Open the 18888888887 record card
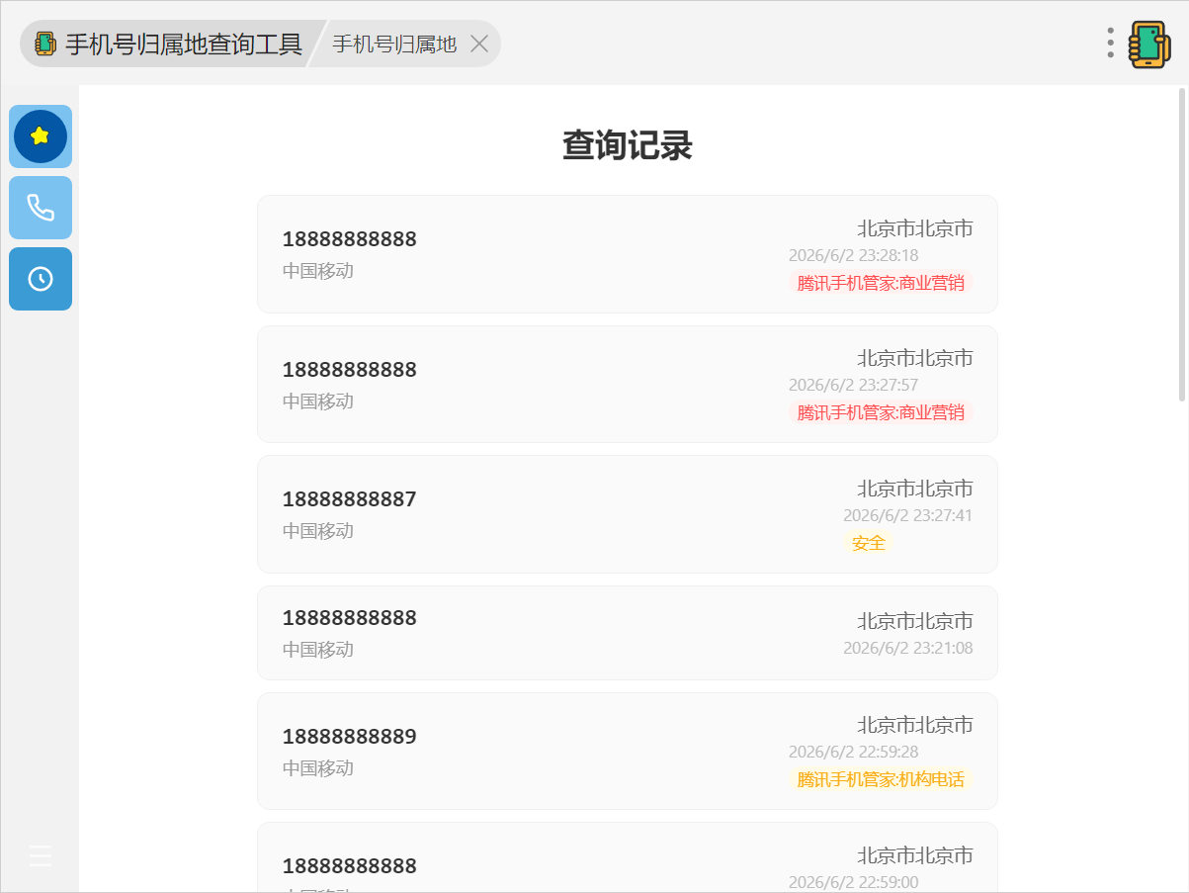This screenshot has height=893, width=1189. [628, 514]
